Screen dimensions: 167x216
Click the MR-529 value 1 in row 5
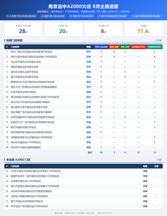[x=125, y=72]
